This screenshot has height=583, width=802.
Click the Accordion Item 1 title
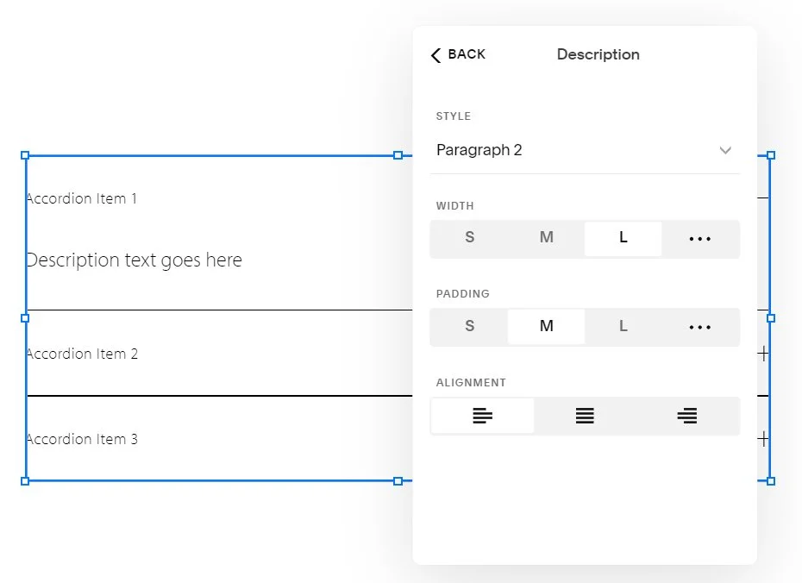tap(81, 198)
